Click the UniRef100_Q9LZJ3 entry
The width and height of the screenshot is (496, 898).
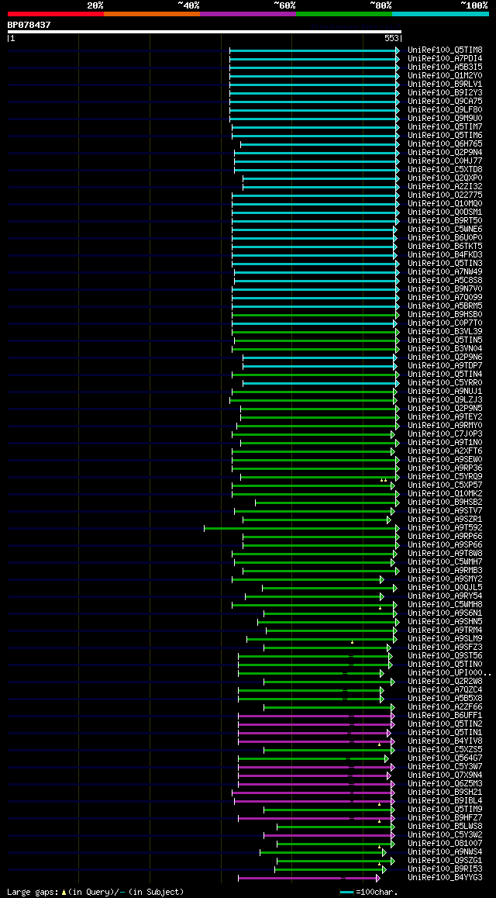point(445,399)
